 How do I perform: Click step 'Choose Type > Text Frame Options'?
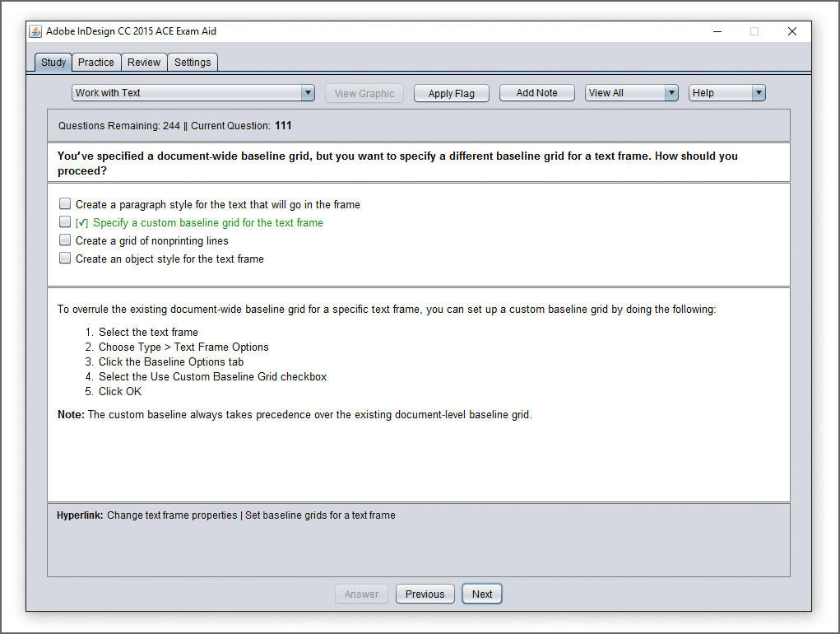pos(183,347)
